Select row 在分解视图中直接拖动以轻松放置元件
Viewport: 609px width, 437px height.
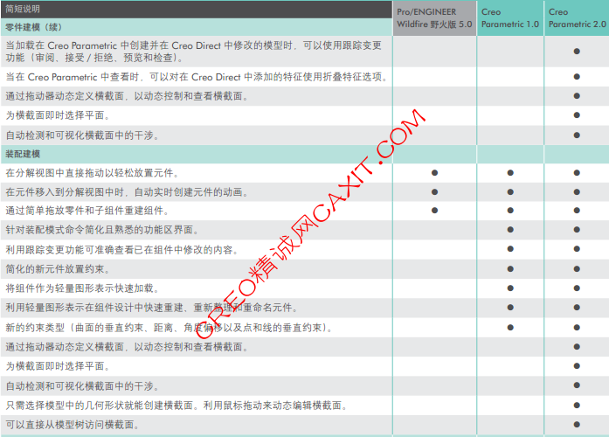click(305, 173)
